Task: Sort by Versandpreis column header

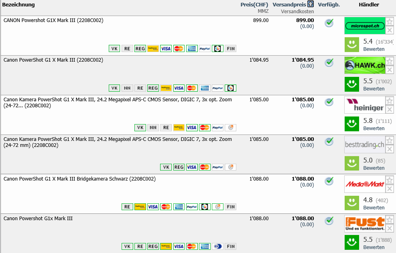Action: pos(289,5)
